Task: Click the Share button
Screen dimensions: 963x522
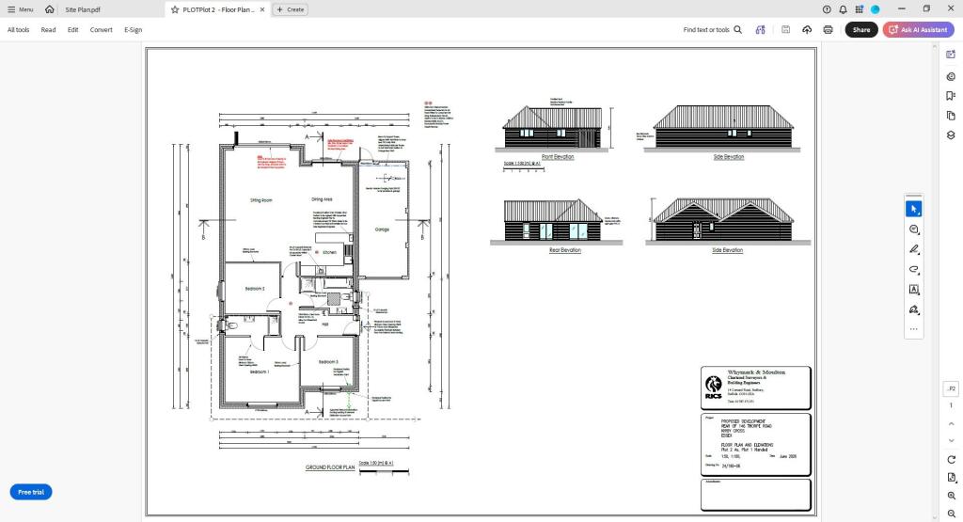Action: [861, 29]
